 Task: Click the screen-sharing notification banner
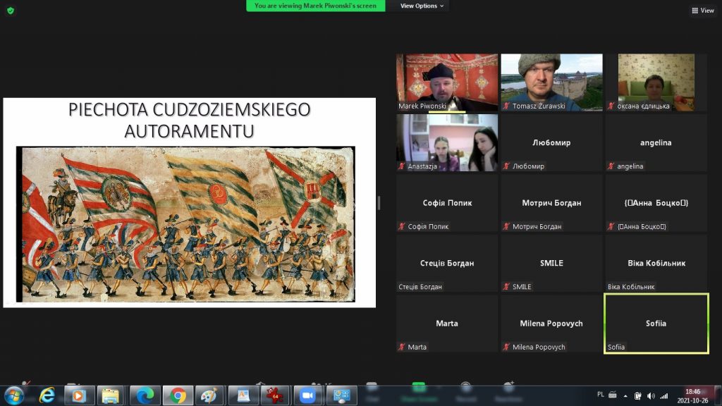click(316, 6)
